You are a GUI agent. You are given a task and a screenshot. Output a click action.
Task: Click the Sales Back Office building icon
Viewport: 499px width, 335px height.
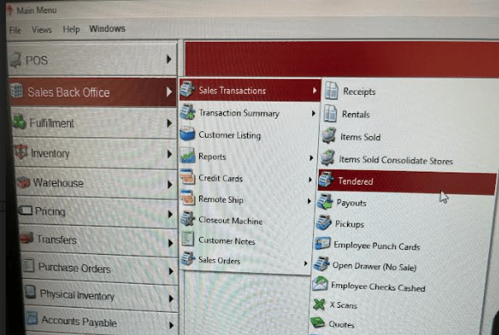point(17,91)
